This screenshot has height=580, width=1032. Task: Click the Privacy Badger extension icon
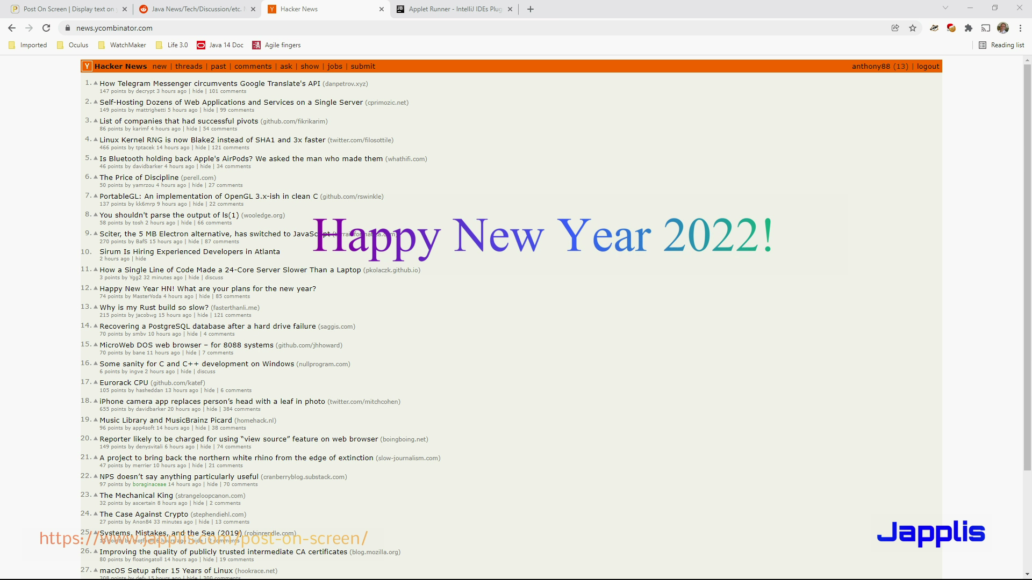934,28
